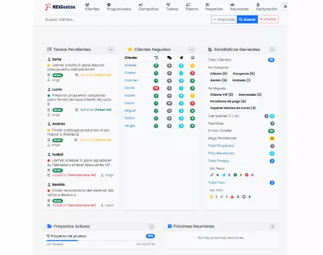
Task: Focus the Buscar clientes search field
Action: [127, 20]
